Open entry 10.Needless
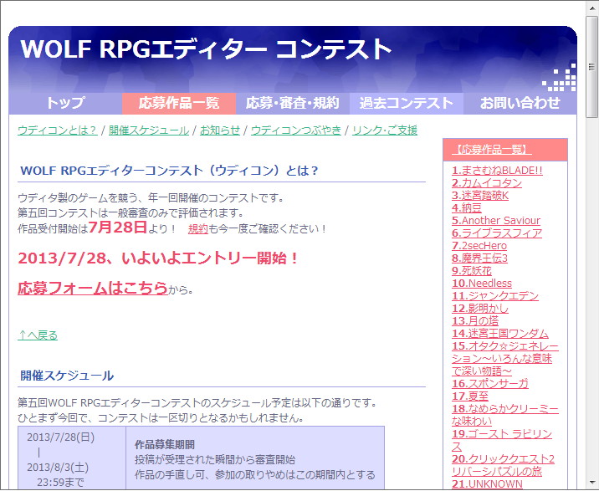 pyautogui.click(x=482, y=283)
